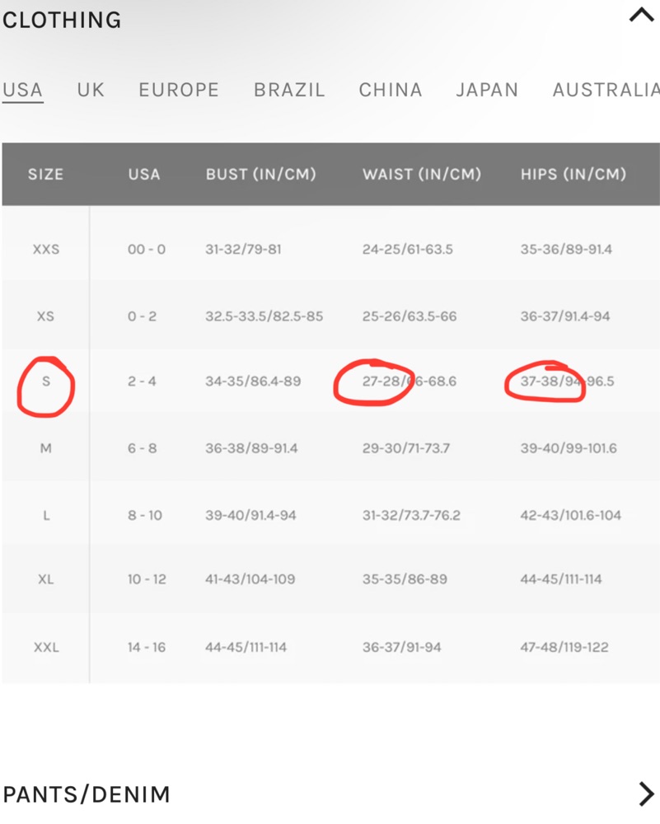This screenshot has height=824, width=660.
Task: Click the Pants/Denim section heading
Action: coord(87,794)
